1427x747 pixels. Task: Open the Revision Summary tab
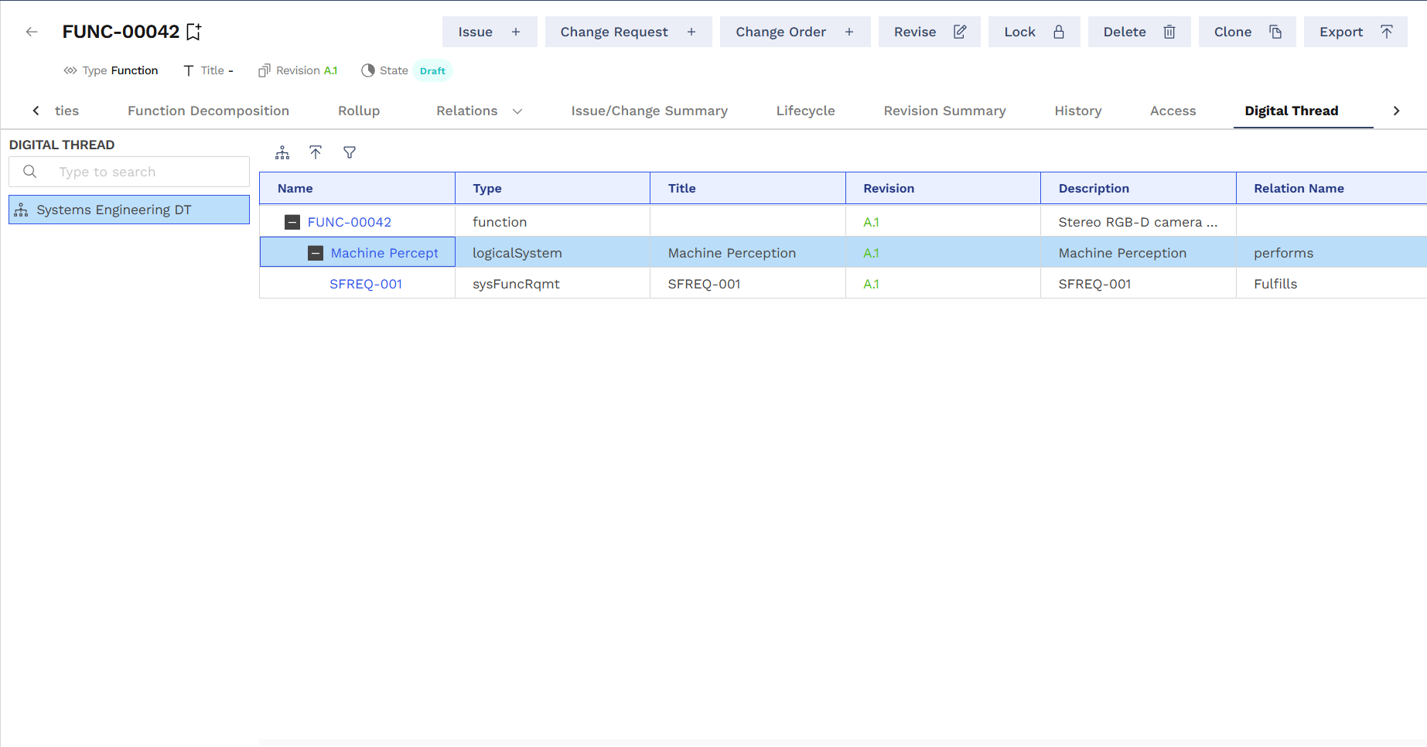pyautogui.click(x=944, y=111)
